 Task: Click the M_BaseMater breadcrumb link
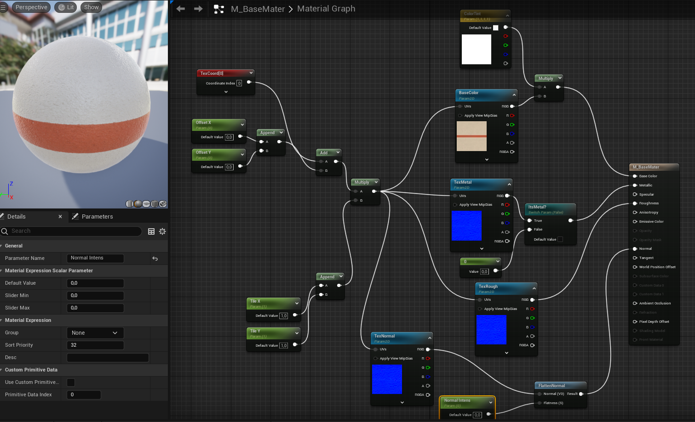pos(258,9)
